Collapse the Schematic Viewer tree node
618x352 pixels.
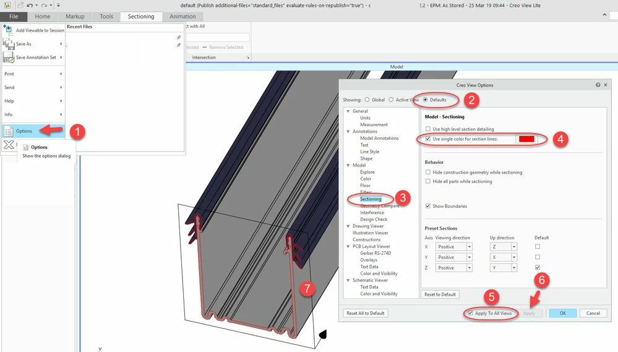point(348,280)
